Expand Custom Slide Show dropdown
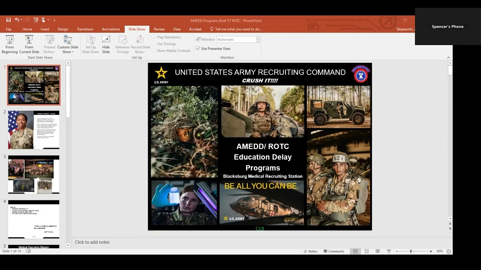481x270 pixels. click(x=68, y=44)
